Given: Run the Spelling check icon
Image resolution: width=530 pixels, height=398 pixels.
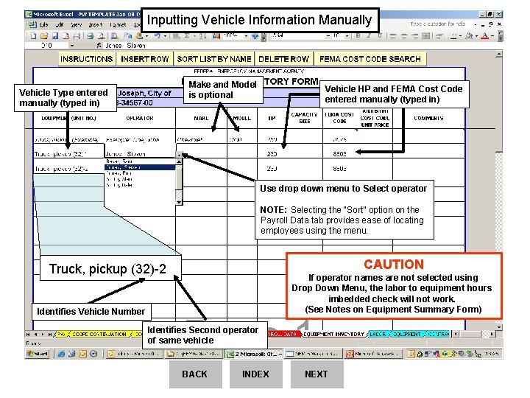Looking at the screenshot, I should [x=115, y=36].
